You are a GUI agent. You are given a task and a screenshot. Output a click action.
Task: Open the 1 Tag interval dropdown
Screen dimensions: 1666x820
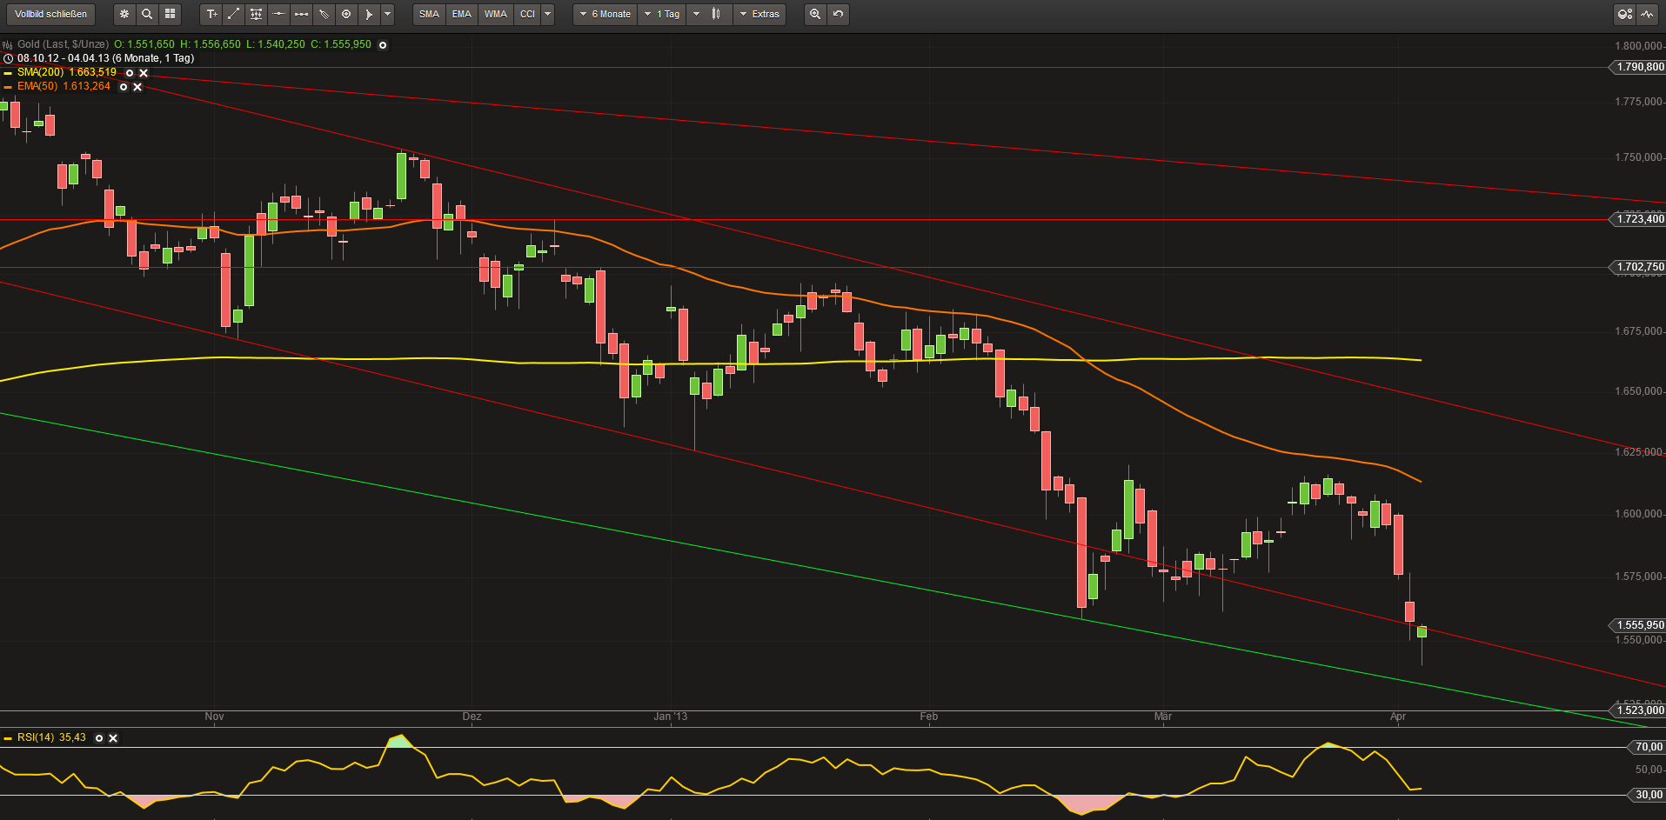point(661,14)
